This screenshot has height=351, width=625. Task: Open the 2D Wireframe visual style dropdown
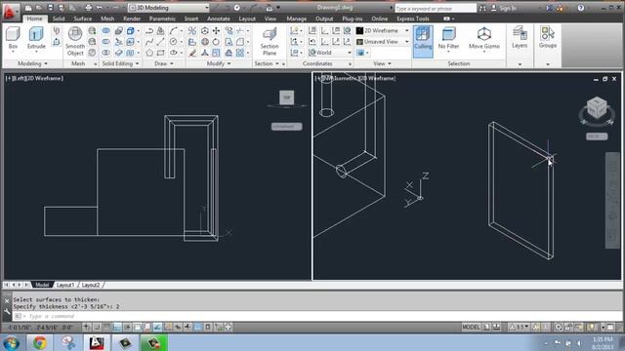point(382,30)
